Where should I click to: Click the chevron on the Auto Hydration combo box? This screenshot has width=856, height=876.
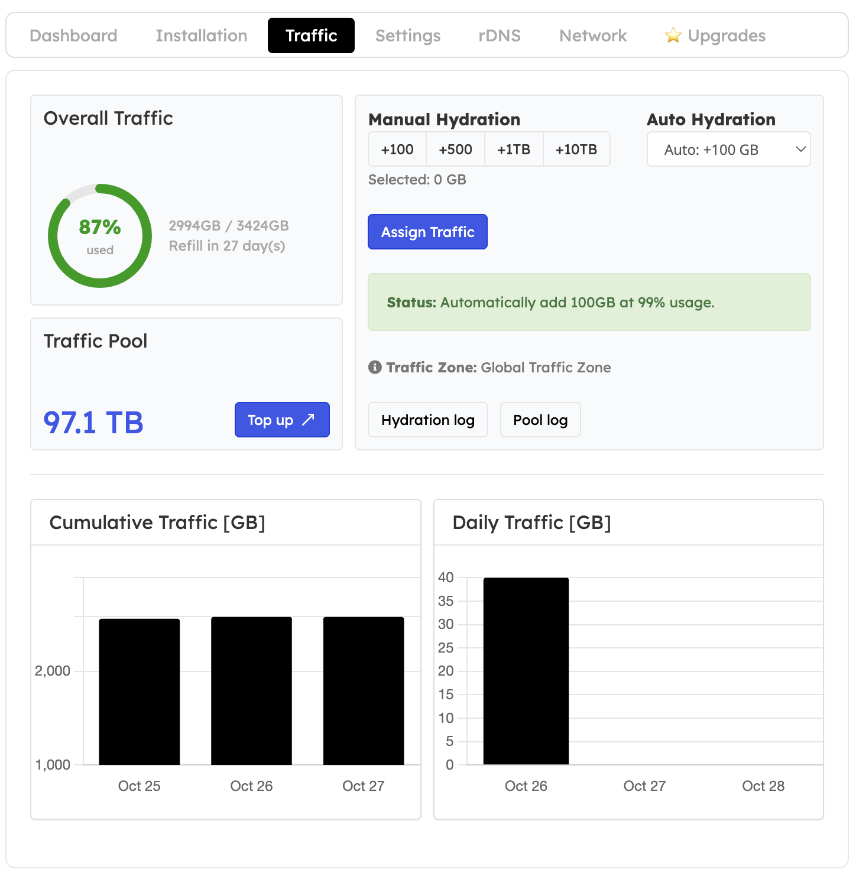click(x=802, y=149)
